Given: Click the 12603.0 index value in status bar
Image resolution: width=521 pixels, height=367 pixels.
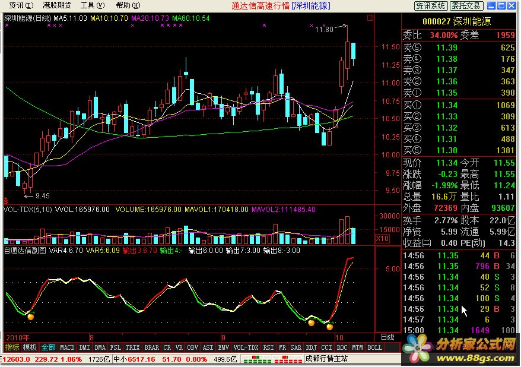Looking at the screenshot, I should (16, 359).
